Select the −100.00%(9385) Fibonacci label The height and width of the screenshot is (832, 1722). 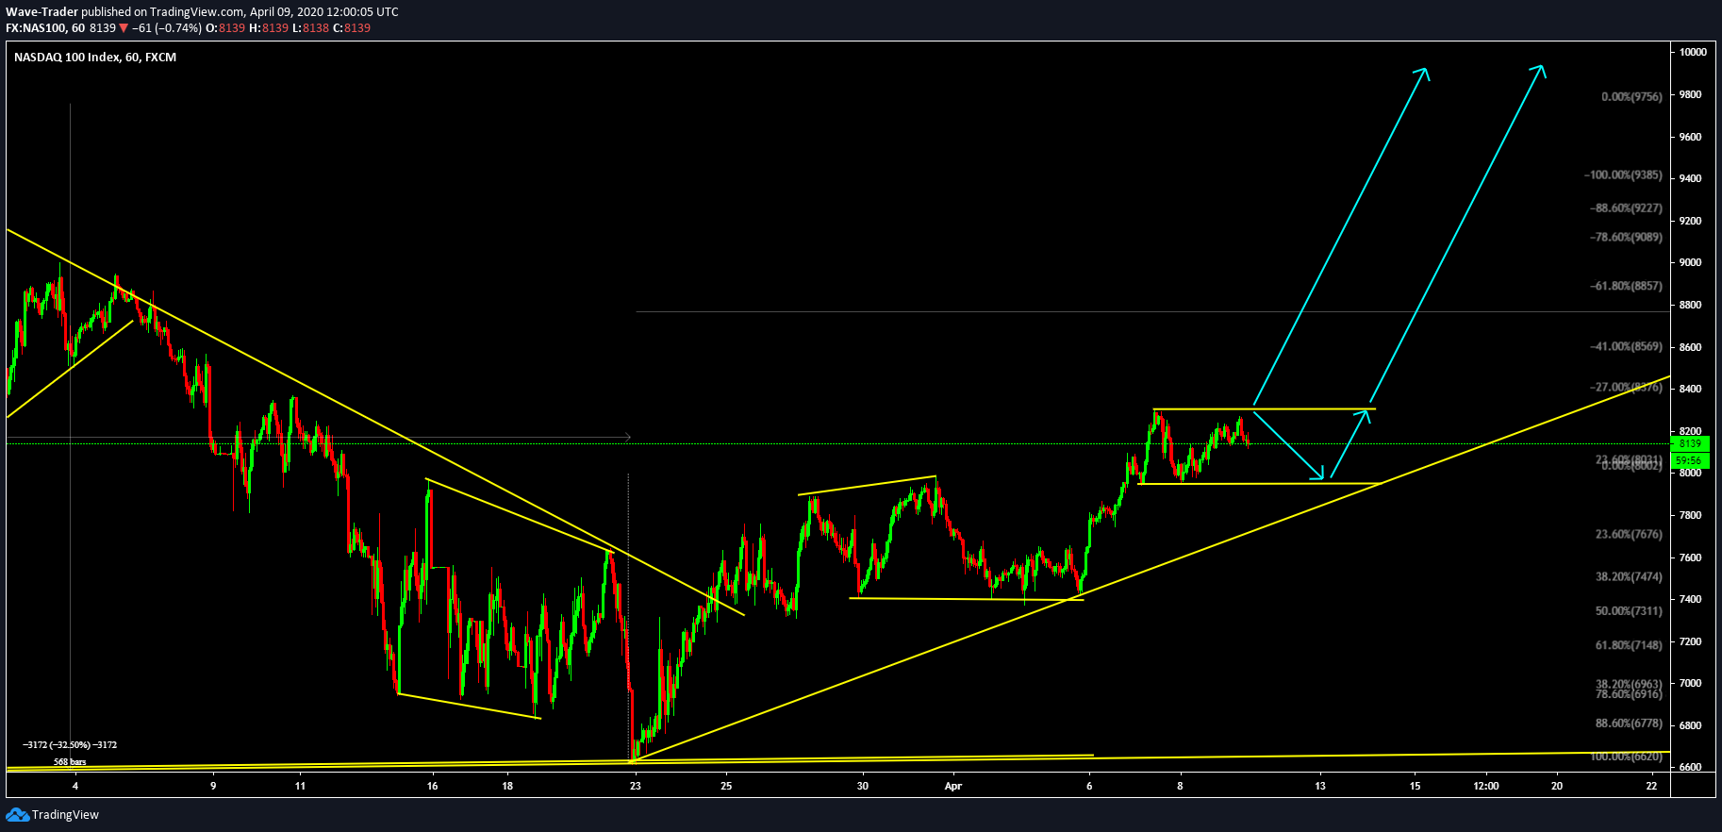tap(1623, 175)
